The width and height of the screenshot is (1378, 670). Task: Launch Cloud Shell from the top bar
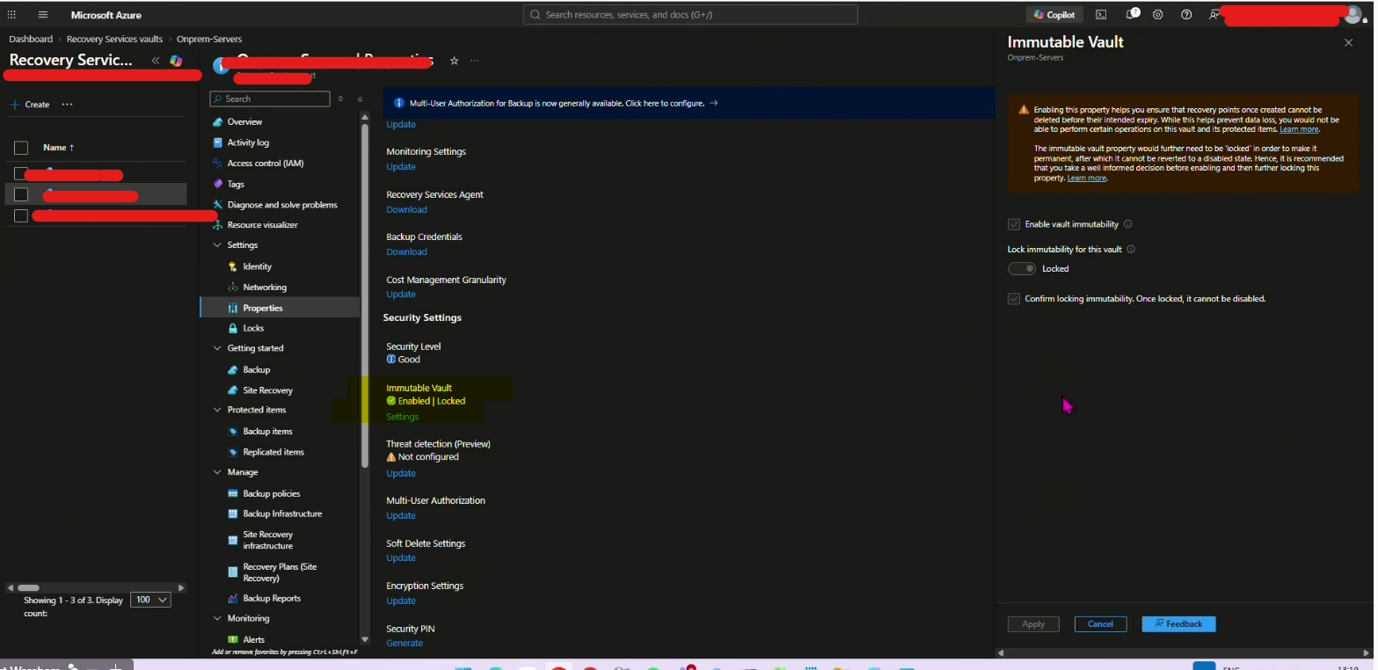tap(1101, 15)
